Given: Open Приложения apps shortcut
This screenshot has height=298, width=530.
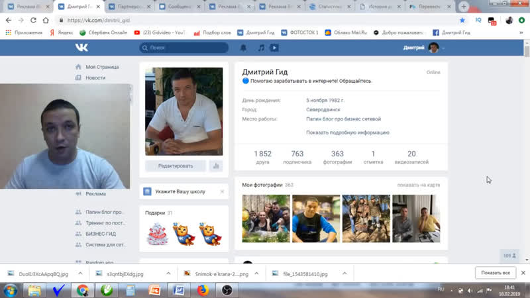Looking at the screenshot, I should point(24,32).
